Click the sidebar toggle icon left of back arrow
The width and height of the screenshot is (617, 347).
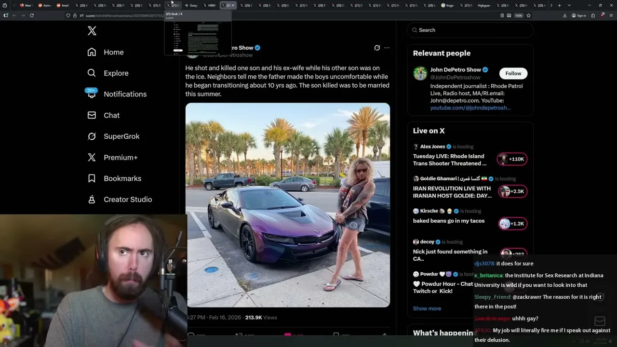[x=6, y=15]
